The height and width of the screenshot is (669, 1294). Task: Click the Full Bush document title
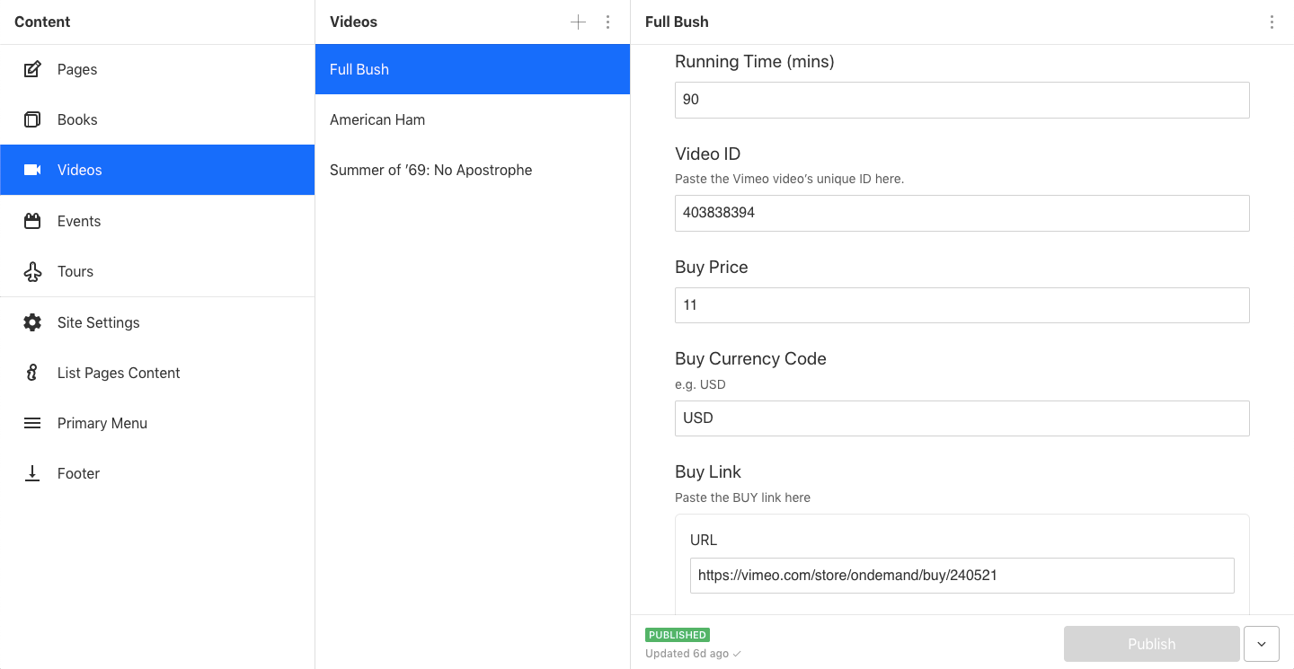(x=677, y=22)
